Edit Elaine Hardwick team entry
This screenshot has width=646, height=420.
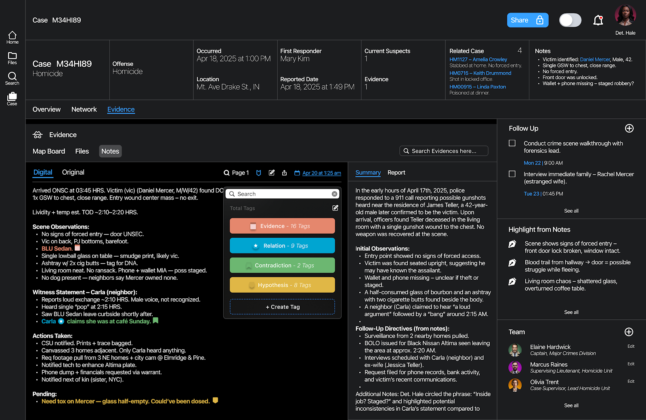click(631, 346)
